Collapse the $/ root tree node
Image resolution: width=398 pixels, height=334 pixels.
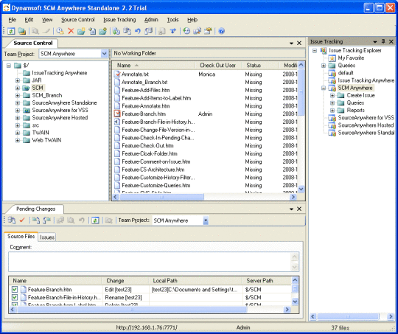coord(9,66)
